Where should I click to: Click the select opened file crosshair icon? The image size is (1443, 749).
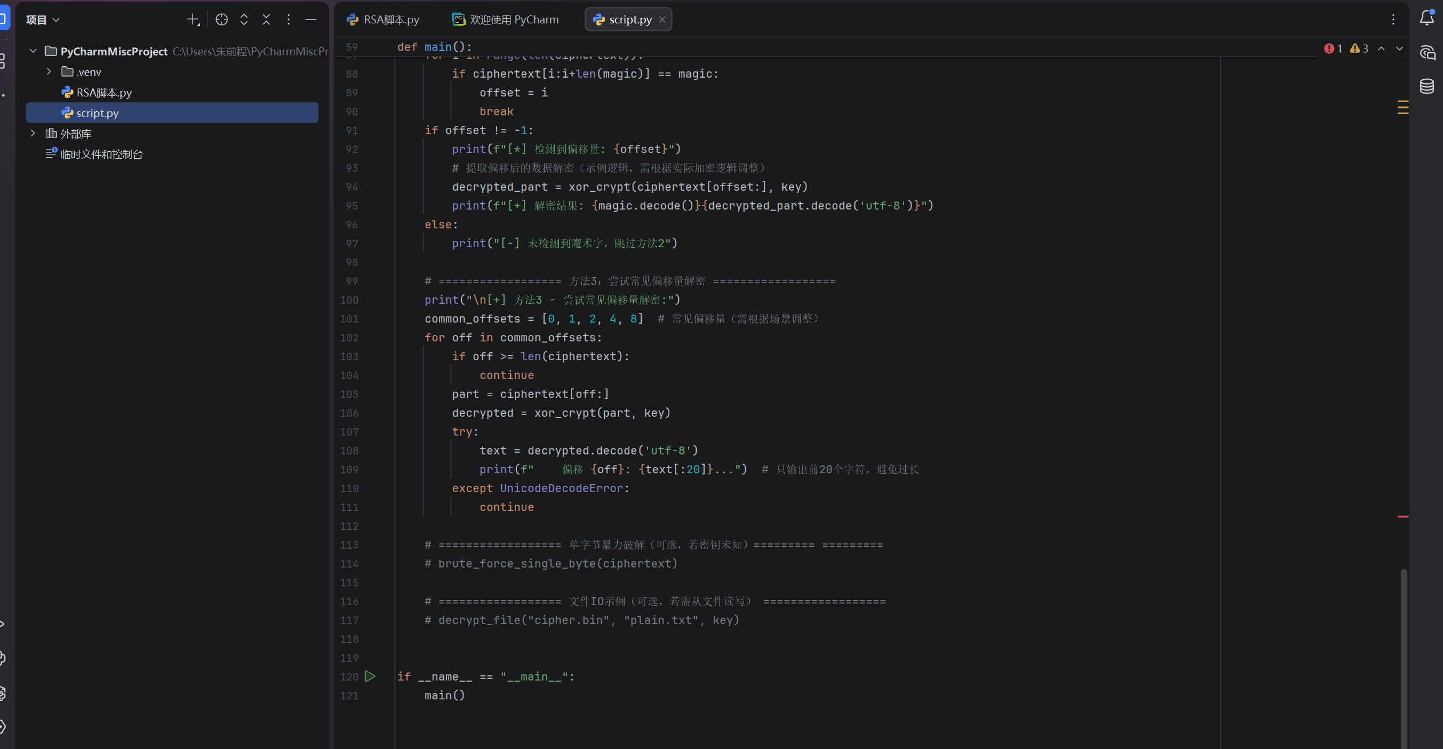[222, 20]
